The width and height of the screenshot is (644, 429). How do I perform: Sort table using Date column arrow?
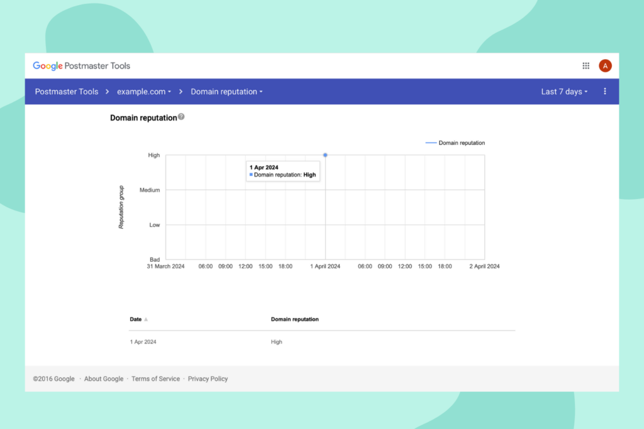click(x=146, y=320)
